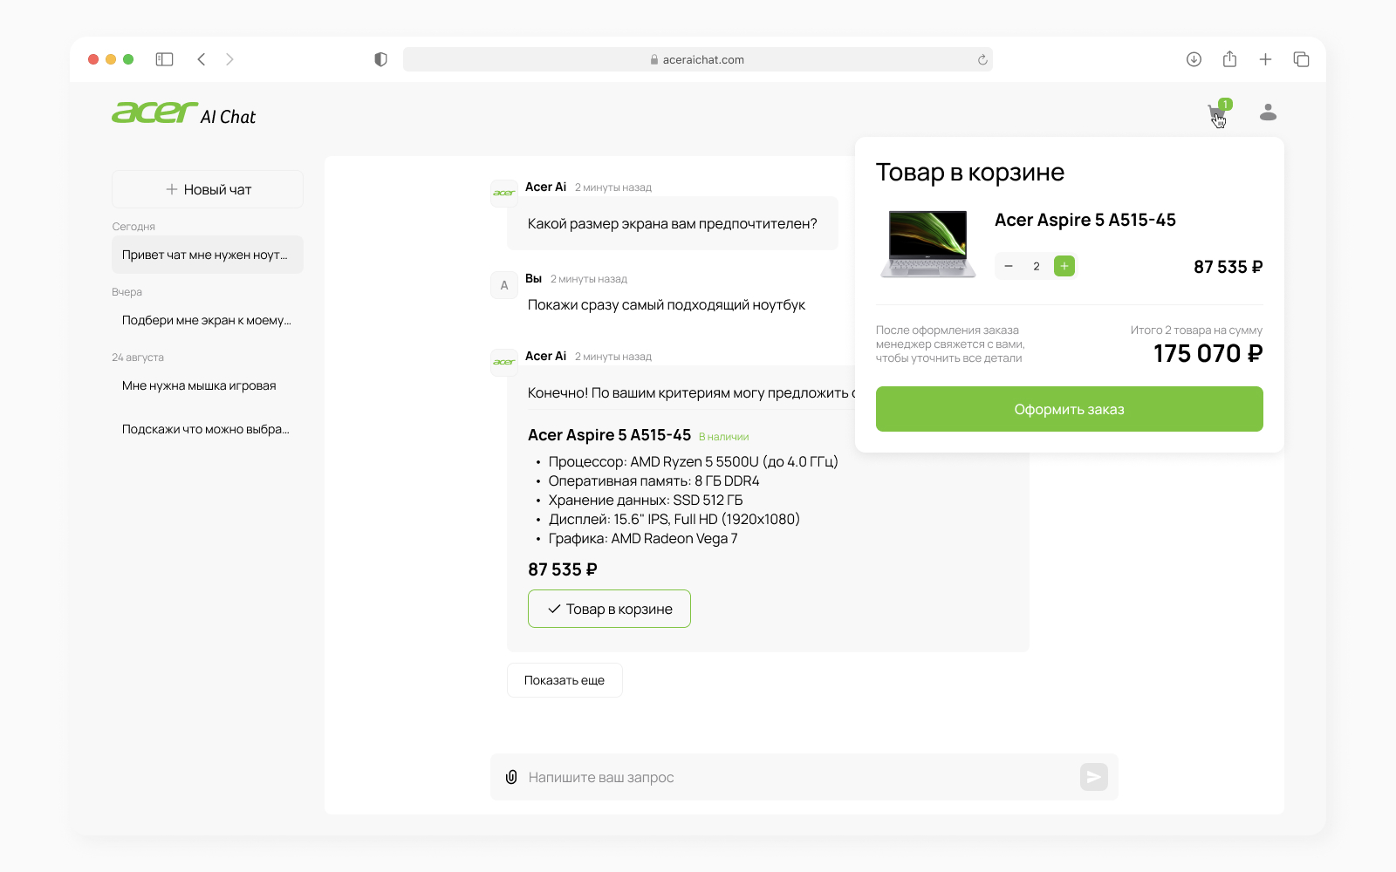Click the "Напишите ваш запрос" input field
1396x872 pixels.
click(x=785, y=777)
